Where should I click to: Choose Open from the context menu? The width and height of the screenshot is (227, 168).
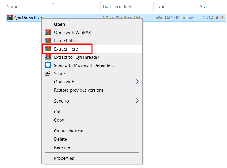tap(59, 24)
